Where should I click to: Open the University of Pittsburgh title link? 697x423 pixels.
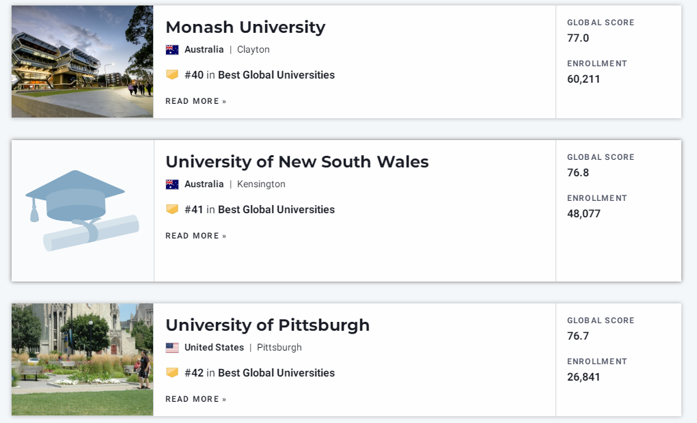pyautogui.click(x=268, y=325)
